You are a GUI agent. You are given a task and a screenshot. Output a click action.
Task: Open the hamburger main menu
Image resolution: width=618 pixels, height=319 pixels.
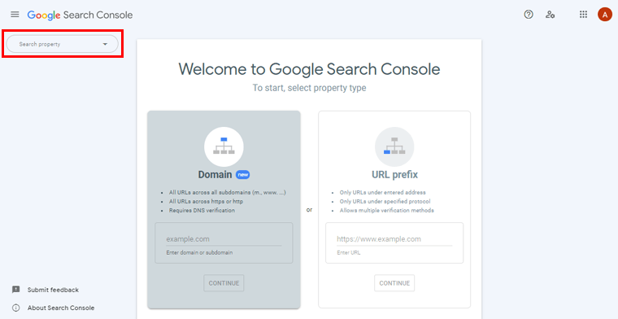[x=15, y=15]
